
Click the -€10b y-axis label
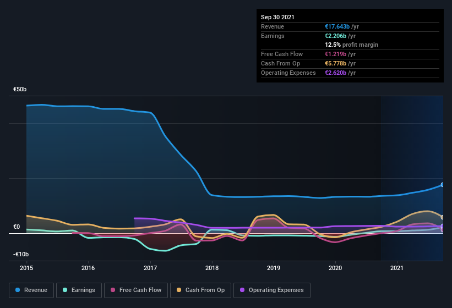pyautogui.click(x=21, y=254)
